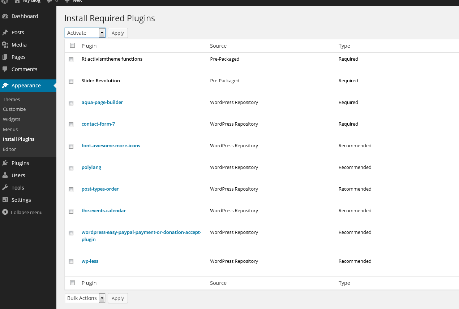Toggle select-all checkbox in table header

coord(72,45)
